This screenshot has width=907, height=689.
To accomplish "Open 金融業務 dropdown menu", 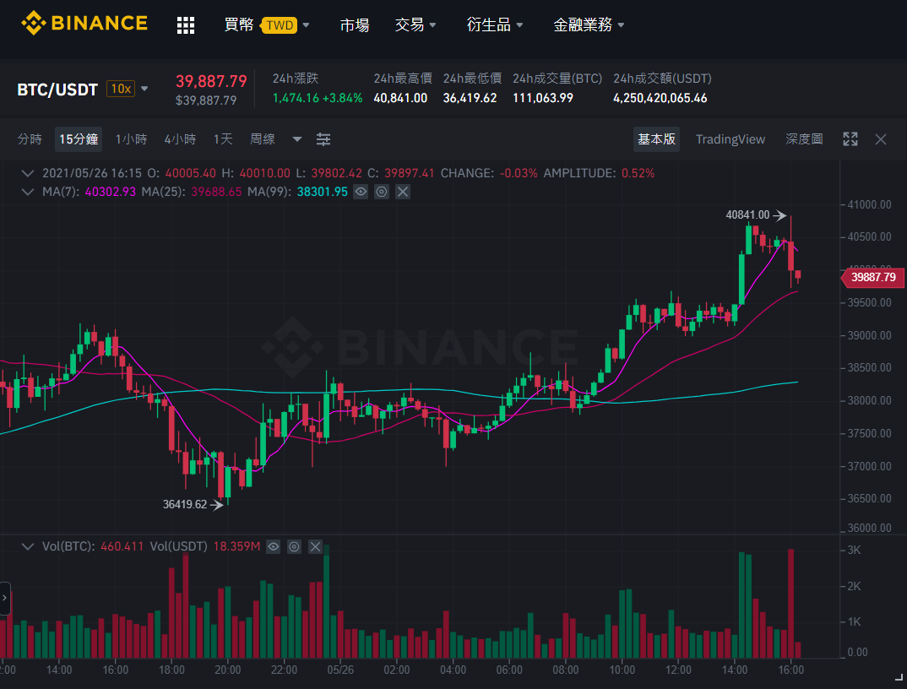I will coord(589,24).
